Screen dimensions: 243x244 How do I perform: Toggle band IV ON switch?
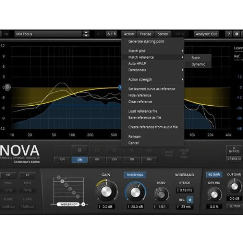pyautogui.click(x=114, y=159)
